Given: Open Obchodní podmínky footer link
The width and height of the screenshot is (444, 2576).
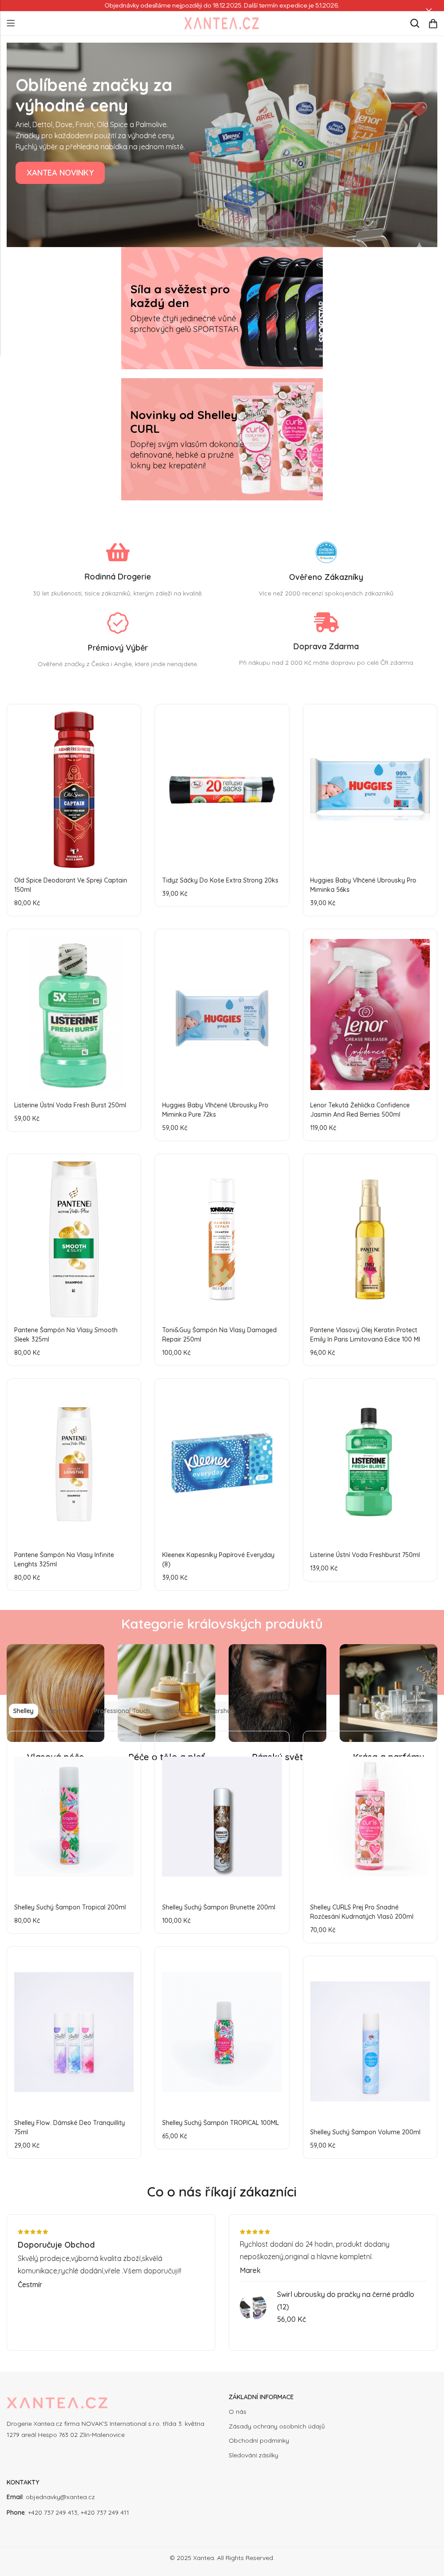Looking at the screenshot, I should [258, 2440].
